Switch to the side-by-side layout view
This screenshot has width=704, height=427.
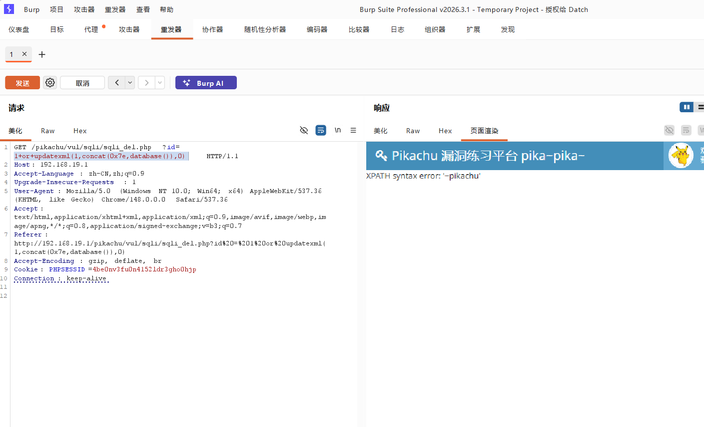(687, 107)
